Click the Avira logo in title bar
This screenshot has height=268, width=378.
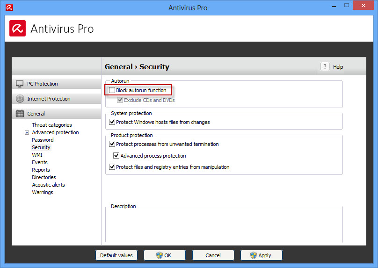tap(9, 7)
